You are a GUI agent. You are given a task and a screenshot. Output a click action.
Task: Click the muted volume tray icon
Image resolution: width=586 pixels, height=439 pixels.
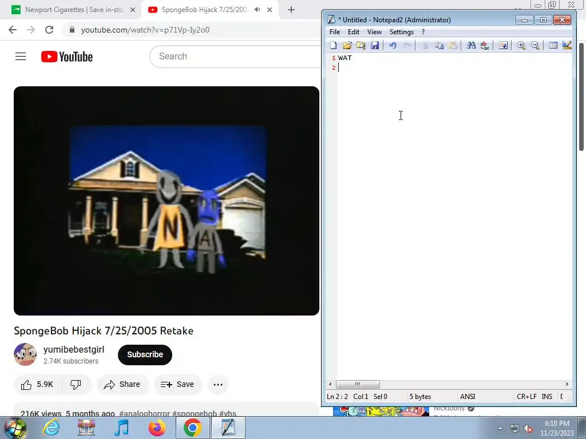528,429
